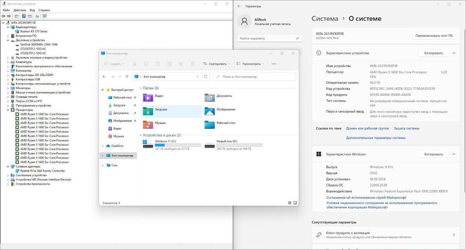The width and height of the screenshot is (466, 250).
Task: Open the Справка menu in Device Manager
Action: 44,10
